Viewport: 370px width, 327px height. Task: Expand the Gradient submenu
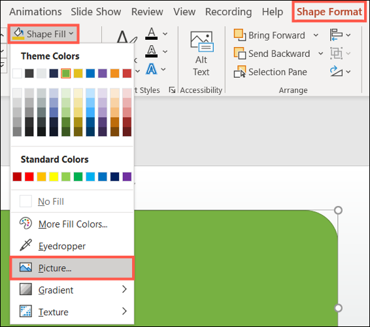[72, 290]
